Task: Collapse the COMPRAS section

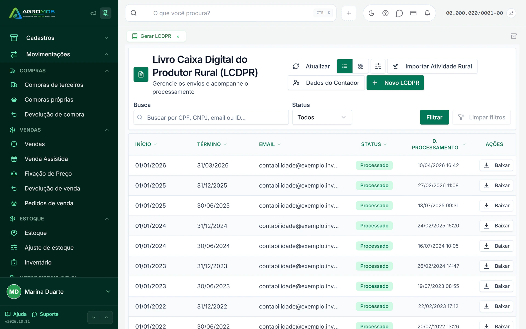Action: click(59, 71)
